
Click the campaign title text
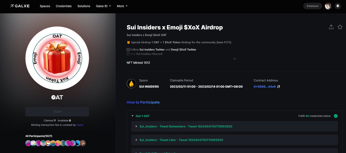coord(175,27)
